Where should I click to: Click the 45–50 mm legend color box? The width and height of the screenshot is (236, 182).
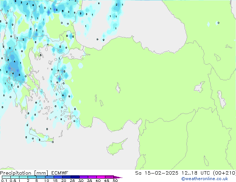[109, 177]
